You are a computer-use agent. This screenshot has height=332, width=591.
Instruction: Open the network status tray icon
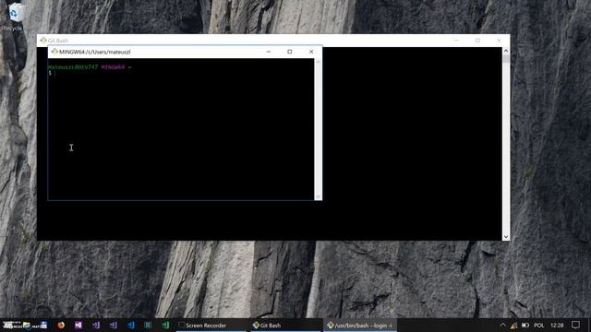coord(514,326)
